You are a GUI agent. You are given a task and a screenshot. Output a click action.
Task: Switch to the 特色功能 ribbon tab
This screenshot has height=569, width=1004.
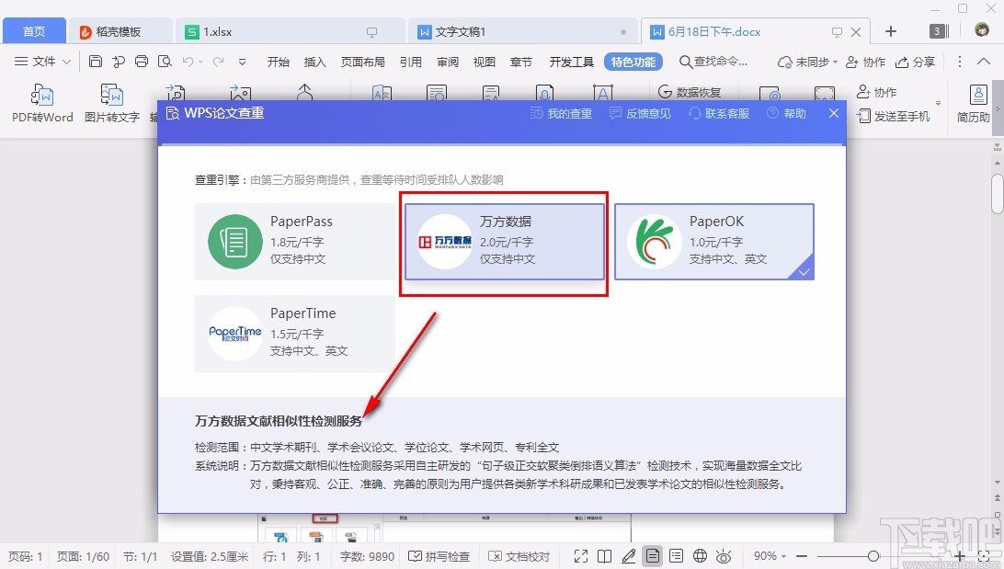click(634, 62)
